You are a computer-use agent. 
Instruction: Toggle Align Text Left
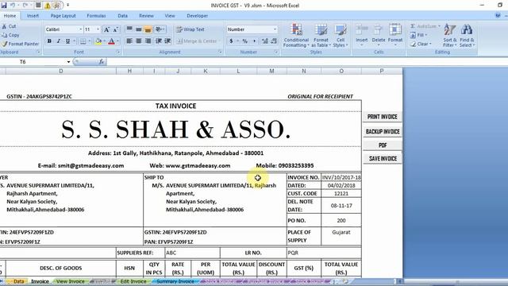(x=129, y=41)
